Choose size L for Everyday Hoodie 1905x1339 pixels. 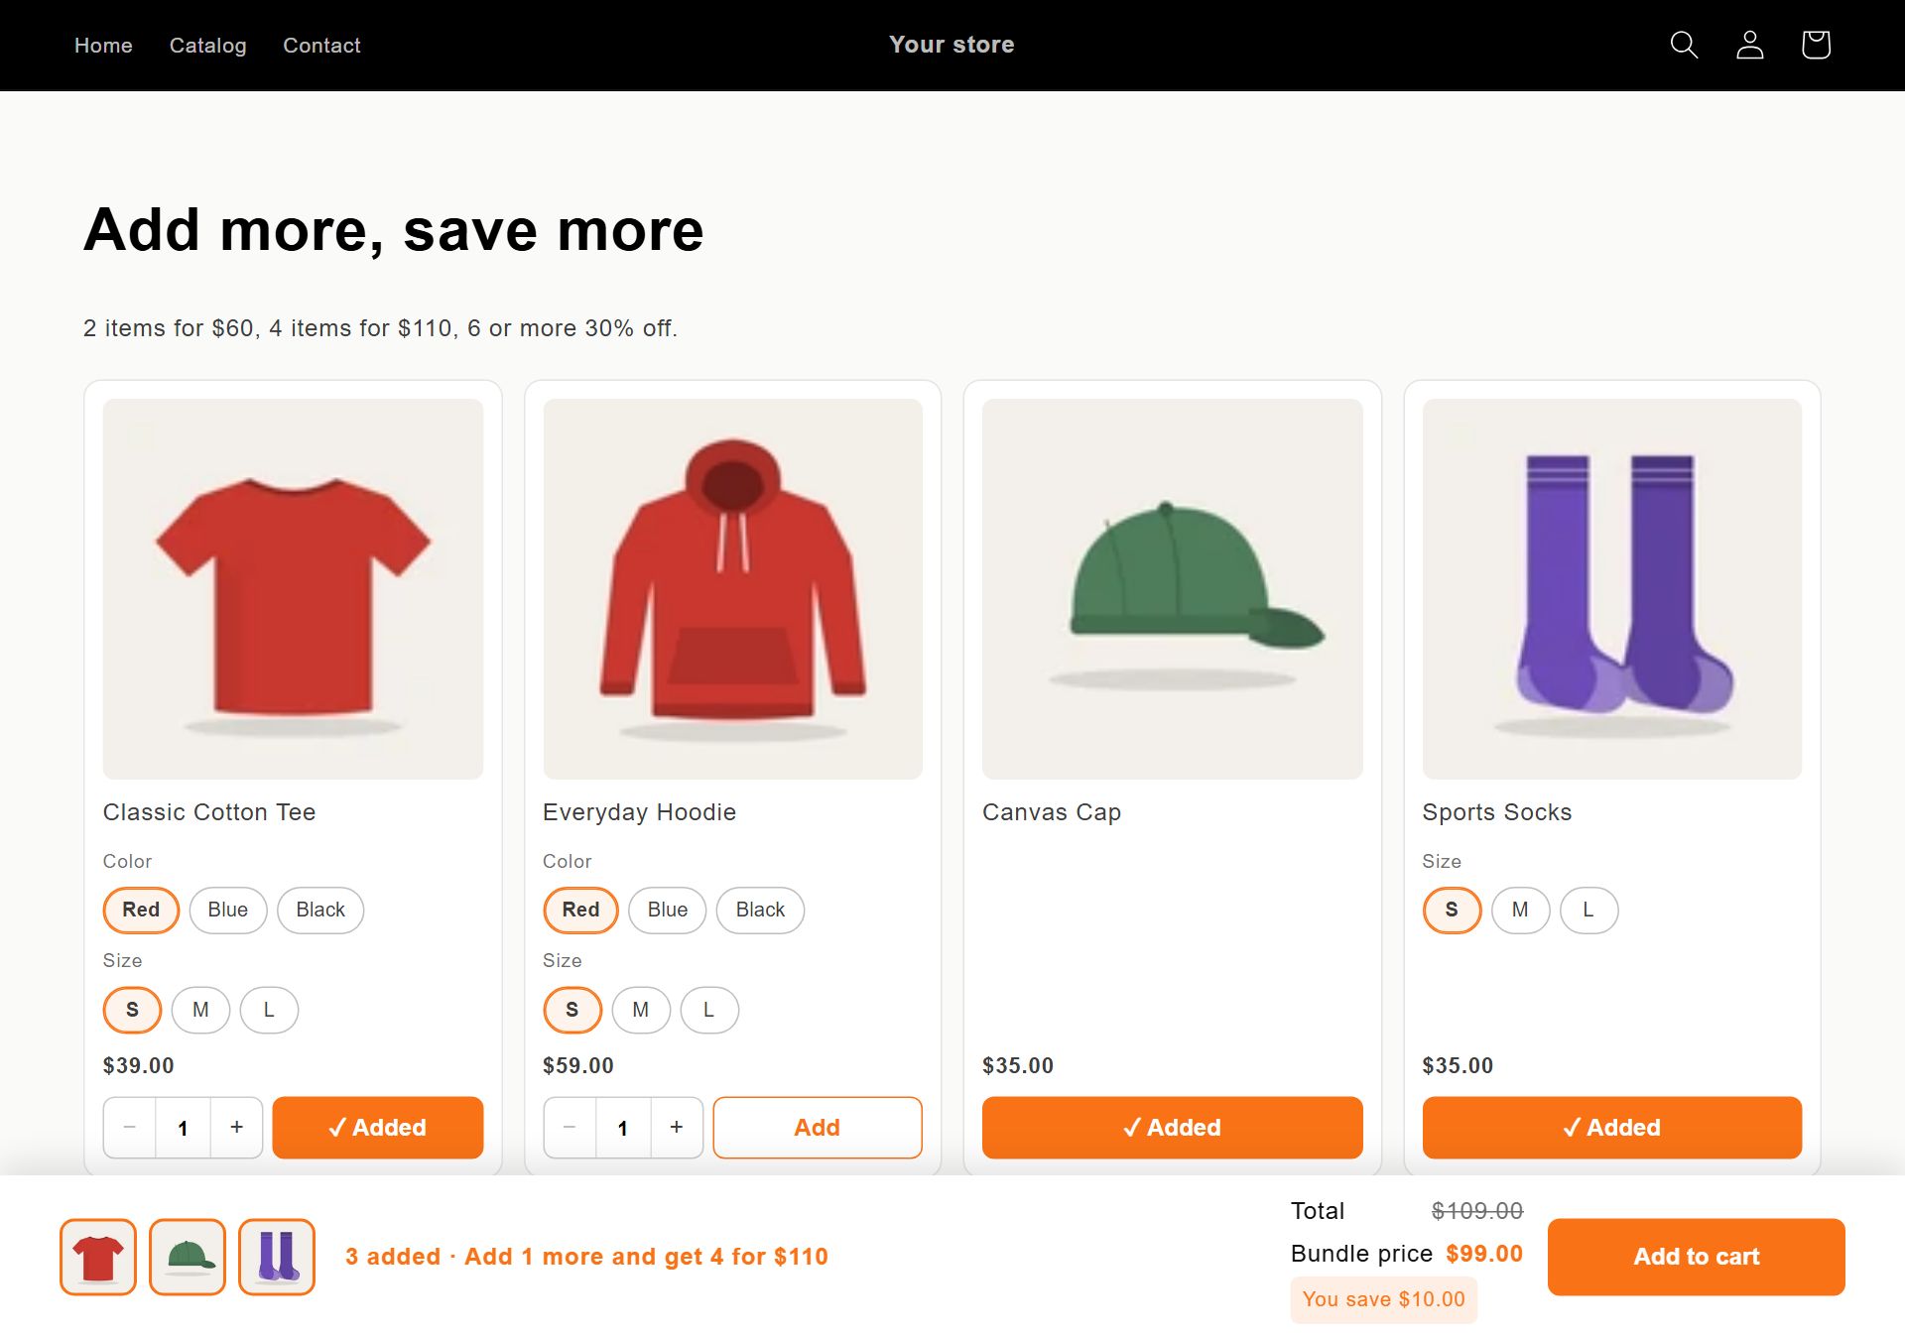709,1010
